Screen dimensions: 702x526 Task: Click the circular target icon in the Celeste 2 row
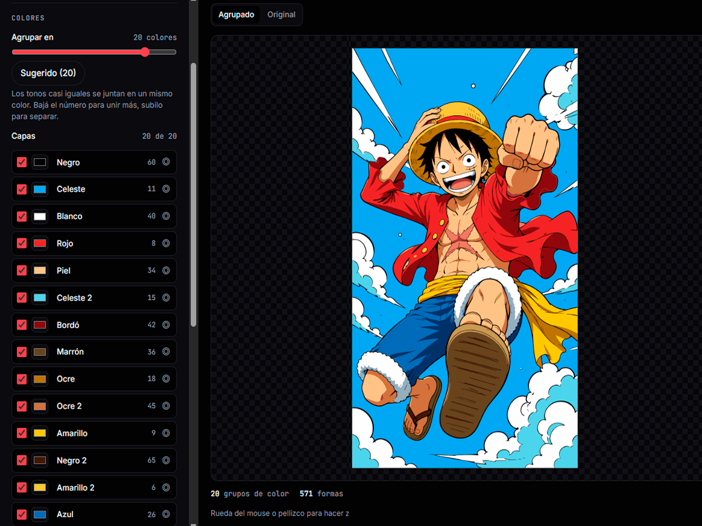click(166, 297)
